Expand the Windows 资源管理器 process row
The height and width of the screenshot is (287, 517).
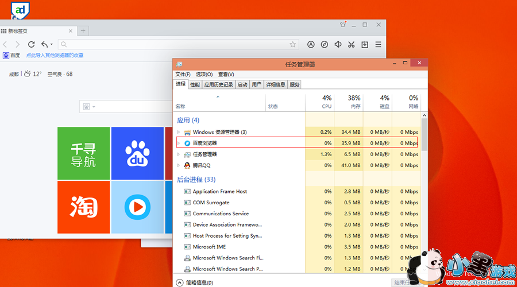tap(179, 132)
